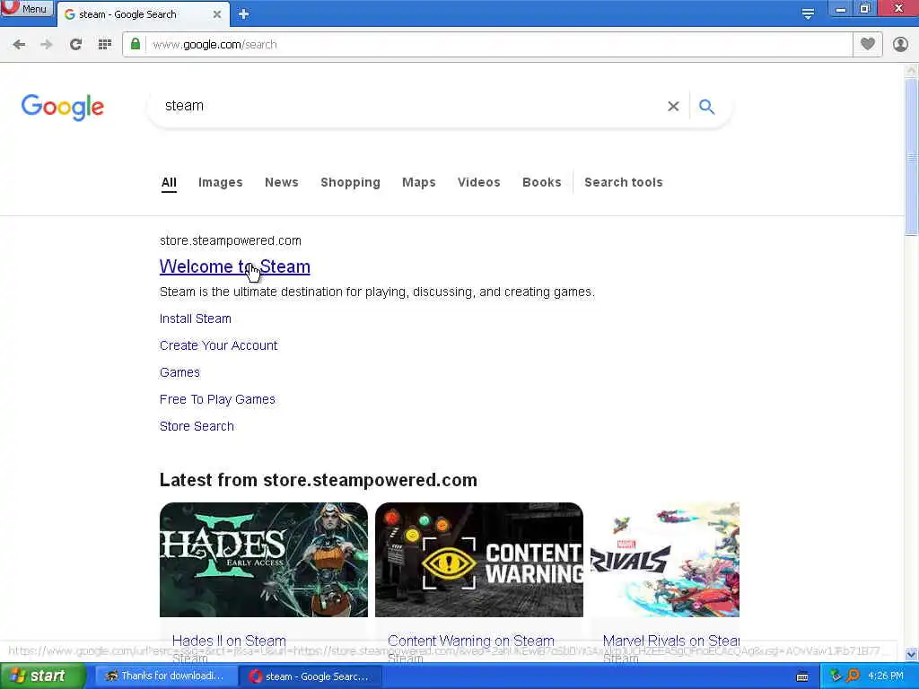This screenshot has width=919, height=689.
Task: Open the Store Search link
Action: (197, 426)
